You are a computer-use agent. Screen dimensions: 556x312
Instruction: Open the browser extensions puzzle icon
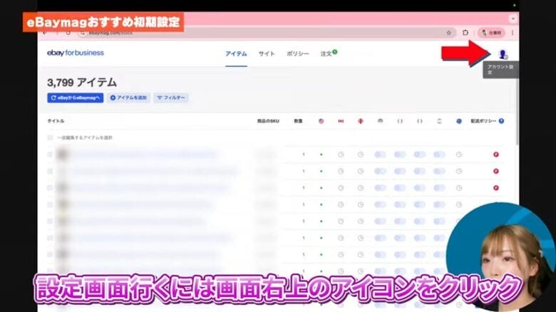click(x=465, y=33)
